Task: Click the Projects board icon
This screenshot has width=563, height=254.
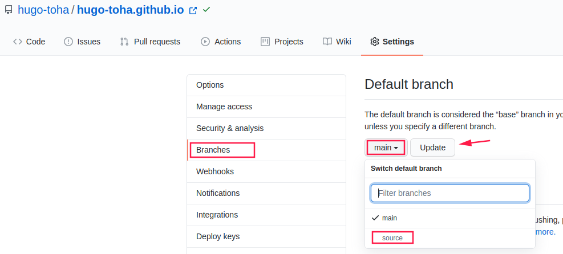Action: point(265,42)
